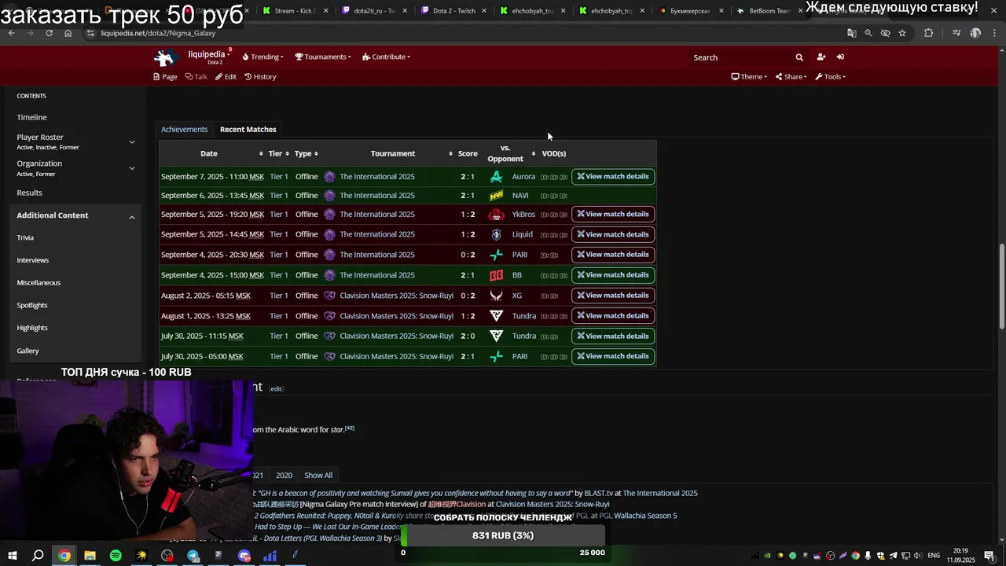Screen dimensions: 1006x566
Task: Click The International 2025 icon in Aurora row
Action: click(x=329, y=177)
